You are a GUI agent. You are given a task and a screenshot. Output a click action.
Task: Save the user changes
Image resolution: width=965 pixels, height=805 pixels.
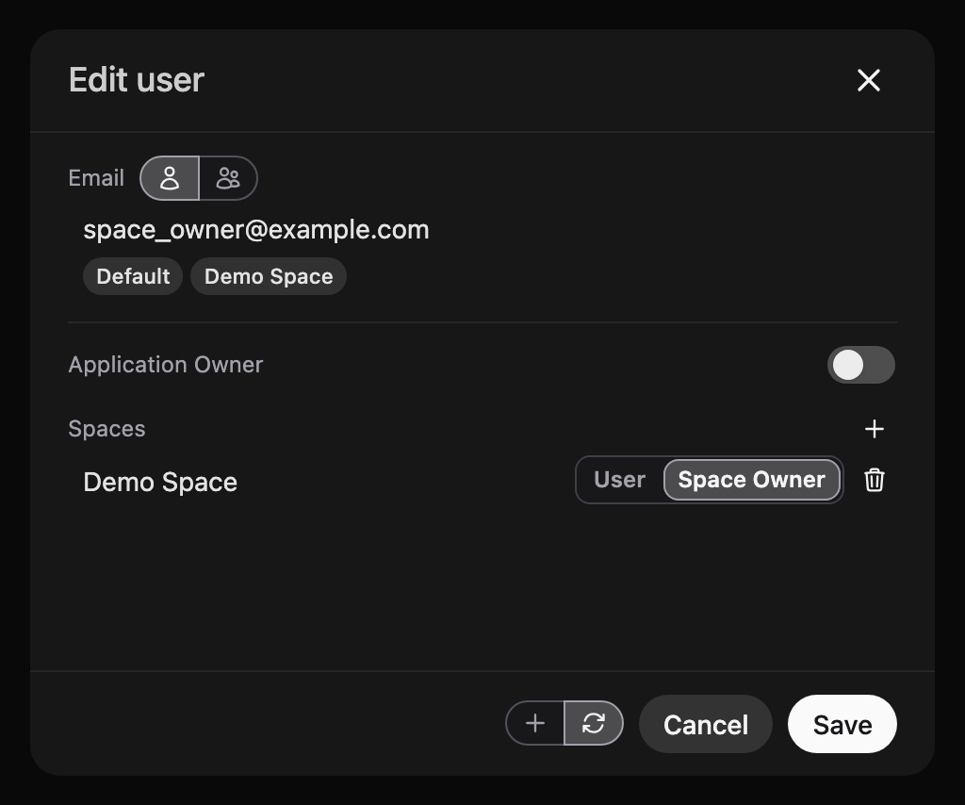point(842,724)
